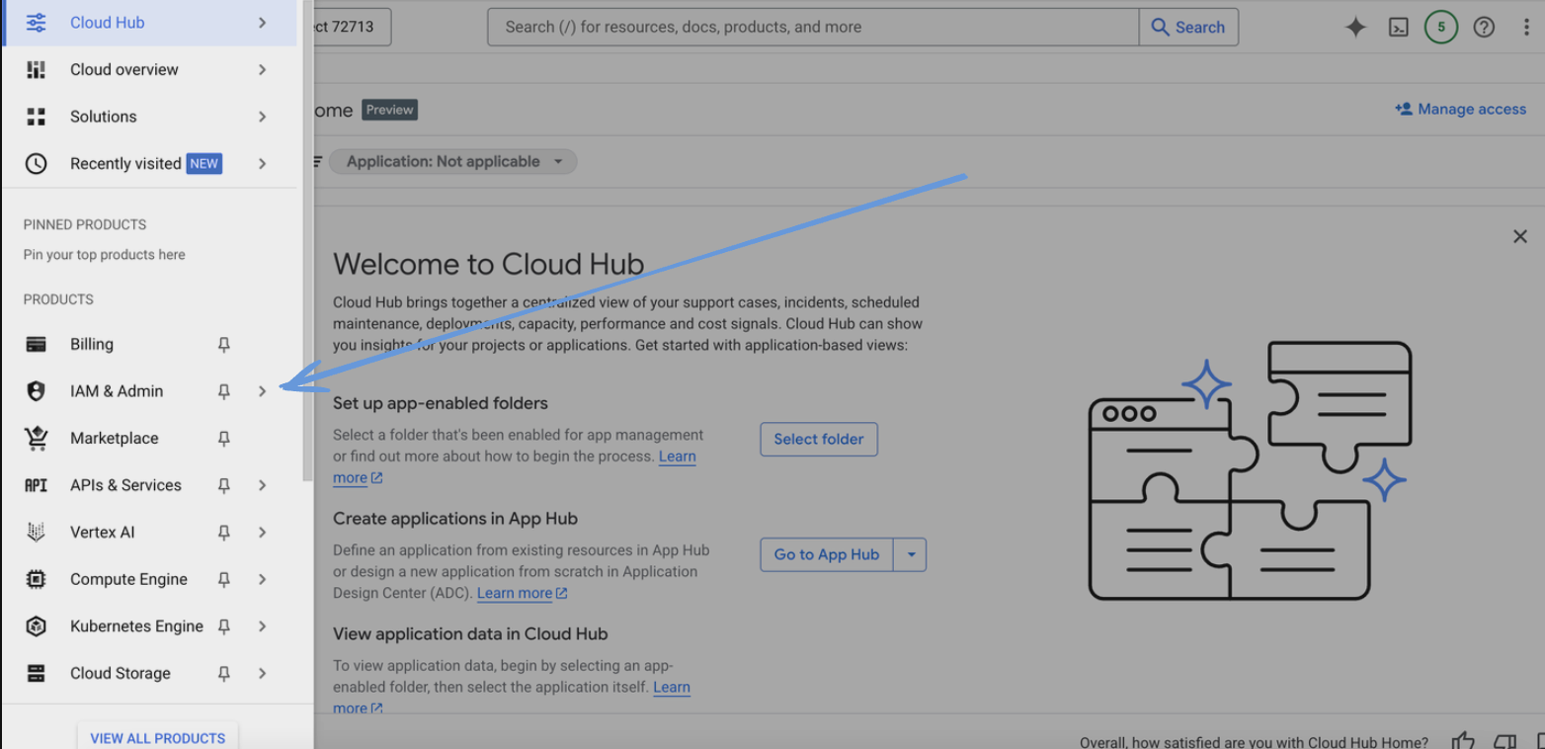Open Compute Engine from the navigation menu
The image size is (1545, 749).
(x=128, y=580)
